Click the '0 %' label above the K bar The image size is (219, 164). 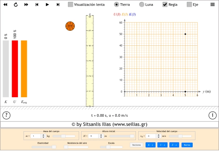[x=6, y=36]
